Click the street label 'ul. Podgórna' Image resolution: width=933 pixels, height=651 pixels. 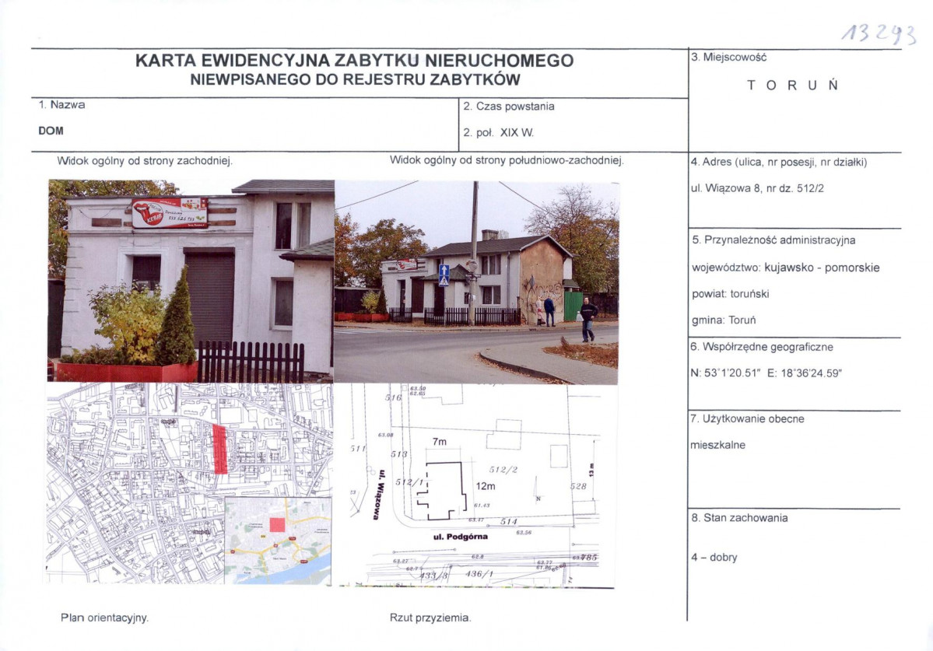click(461, 537)
